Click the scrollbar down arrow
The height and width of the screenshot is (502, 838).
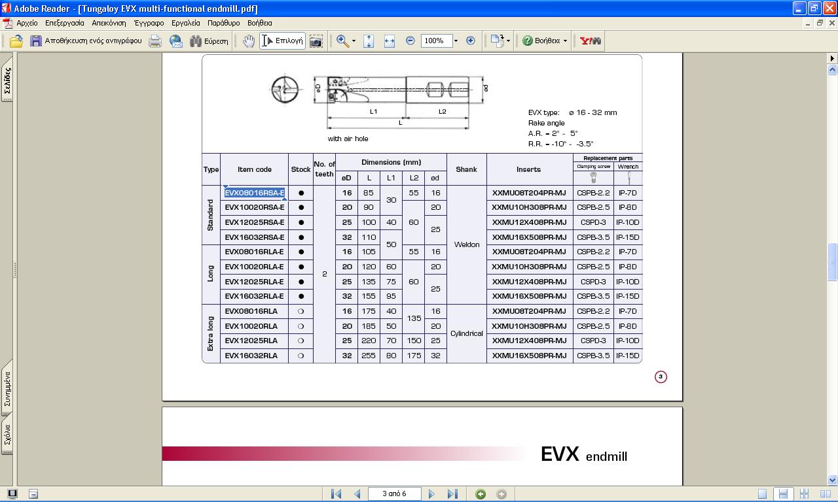[x=832, y=480]
